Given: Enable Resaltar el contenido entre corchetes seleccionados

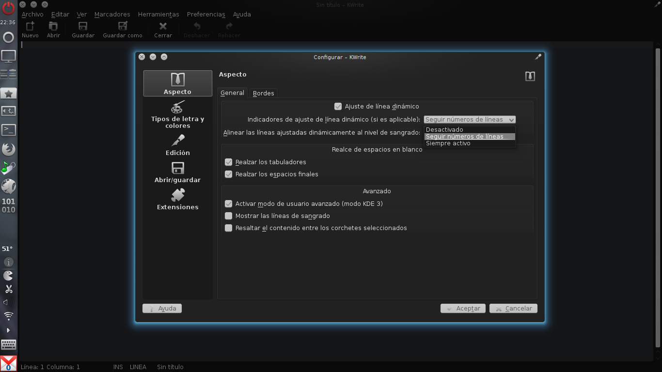Looking at the screenshot, I should (228, 228).
